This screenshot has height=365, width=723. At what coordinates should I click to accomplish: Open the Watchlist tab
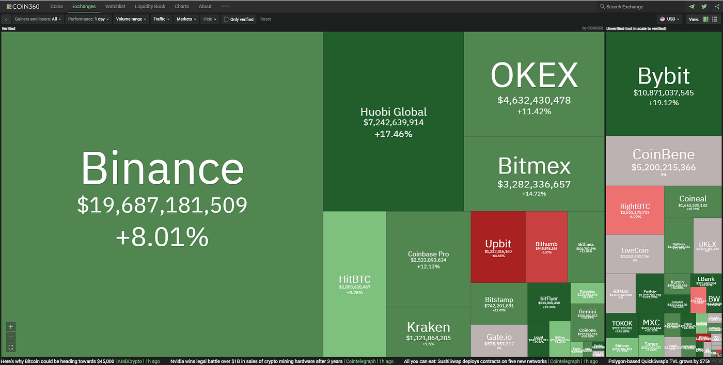tap(115, 6)
